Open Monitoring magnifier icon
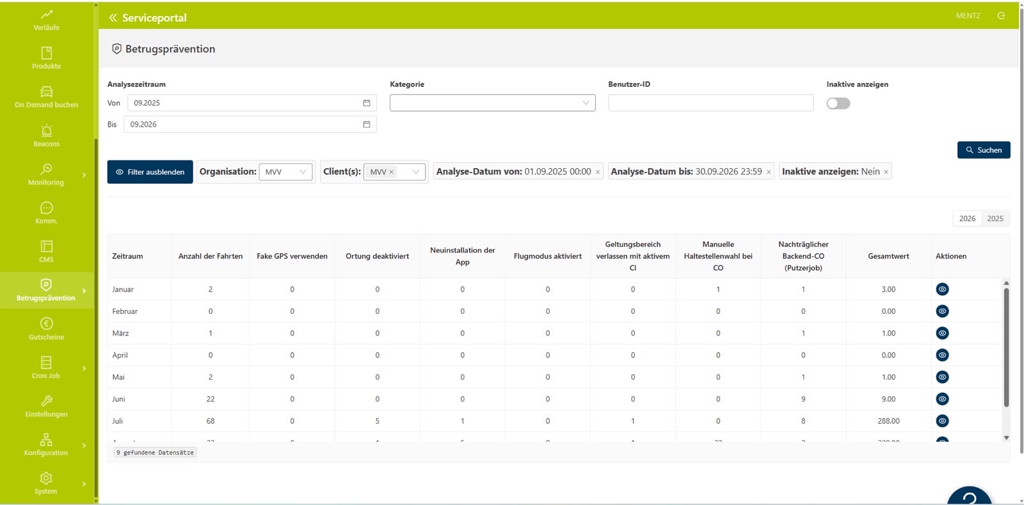Image resolution: width=1024 pixels, height=505 pixels. tap(46, 169)
